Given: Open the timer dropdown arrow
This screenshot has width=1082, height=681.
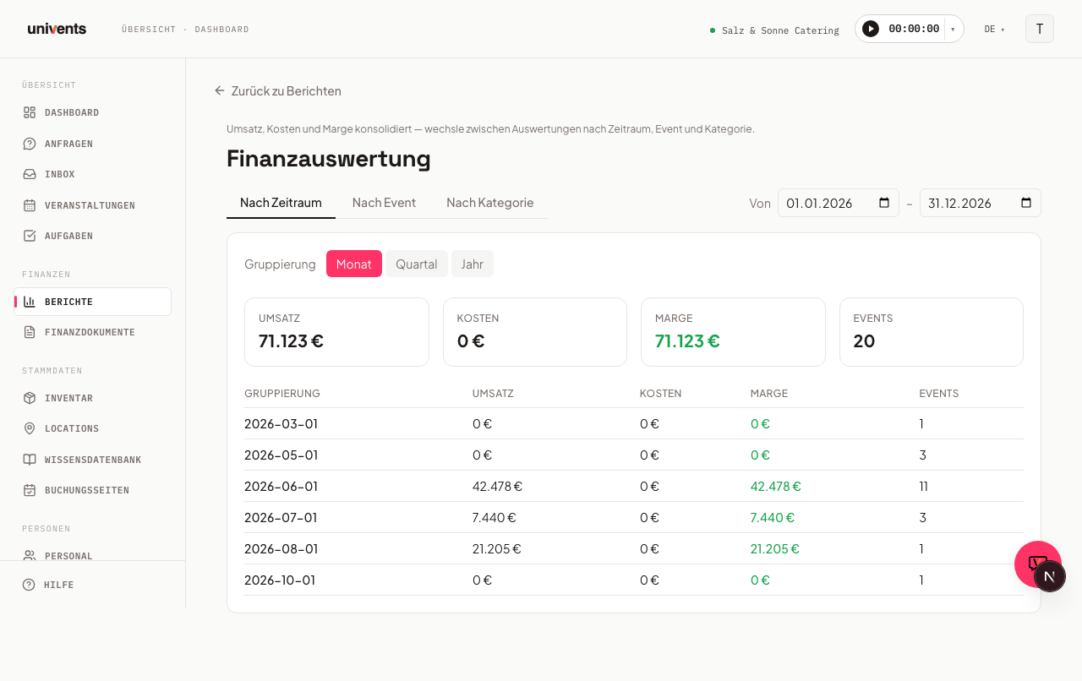Looking at the screenshot, I should pos(954,29).
